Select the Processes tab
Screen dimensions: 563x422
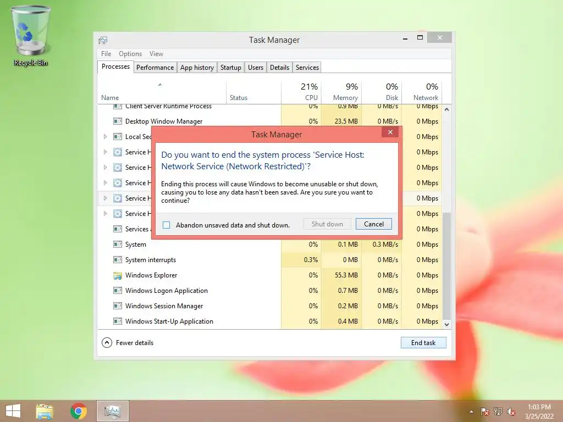(115, 66)
